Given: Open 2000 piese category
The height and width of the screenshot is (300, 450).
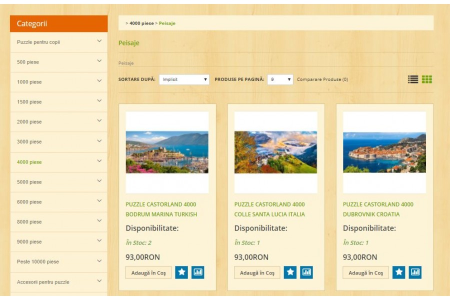Looking at the screenshot, I should (x=29, y=122).
